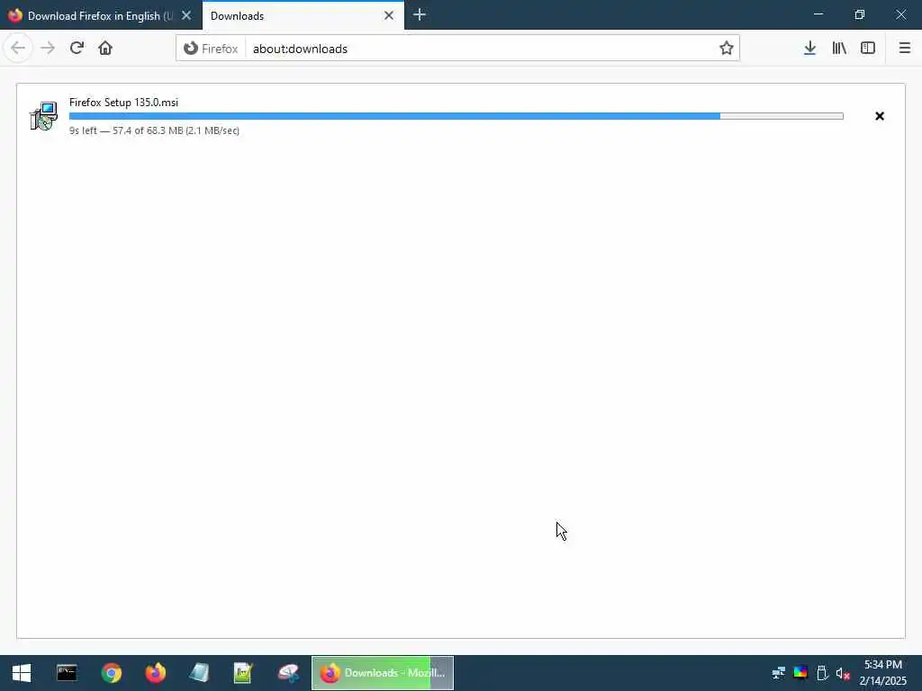Open the downloads toolbar arrow
This screenshot has height=691, width=922.
point(809,49)
